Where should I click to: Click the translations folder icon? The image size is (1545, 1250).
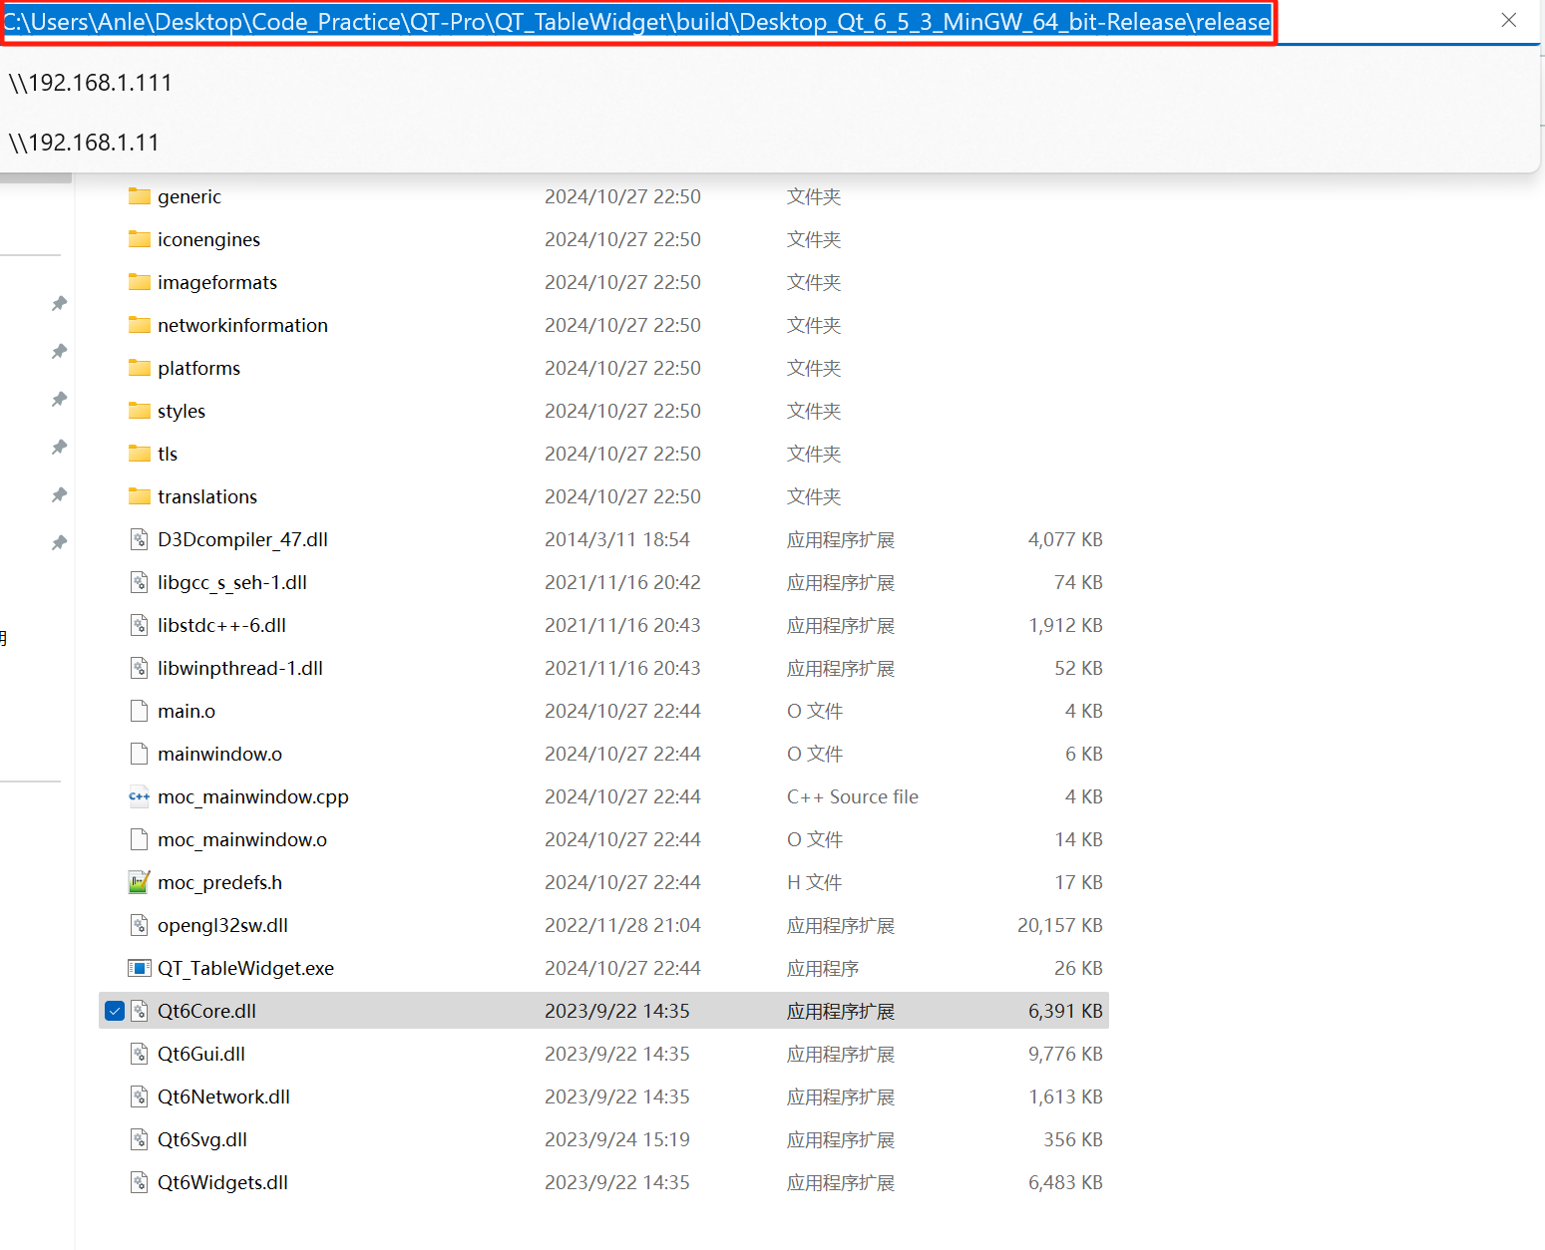(x=140, y=496)
